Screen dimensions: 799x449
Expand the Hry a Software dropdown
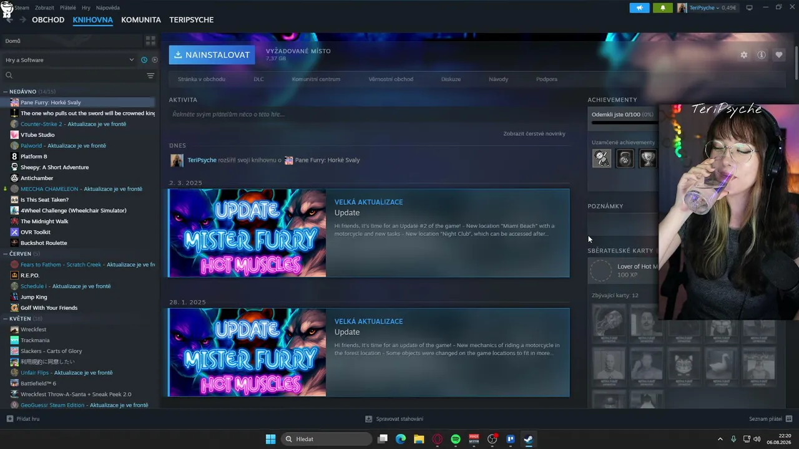(69, 60)
